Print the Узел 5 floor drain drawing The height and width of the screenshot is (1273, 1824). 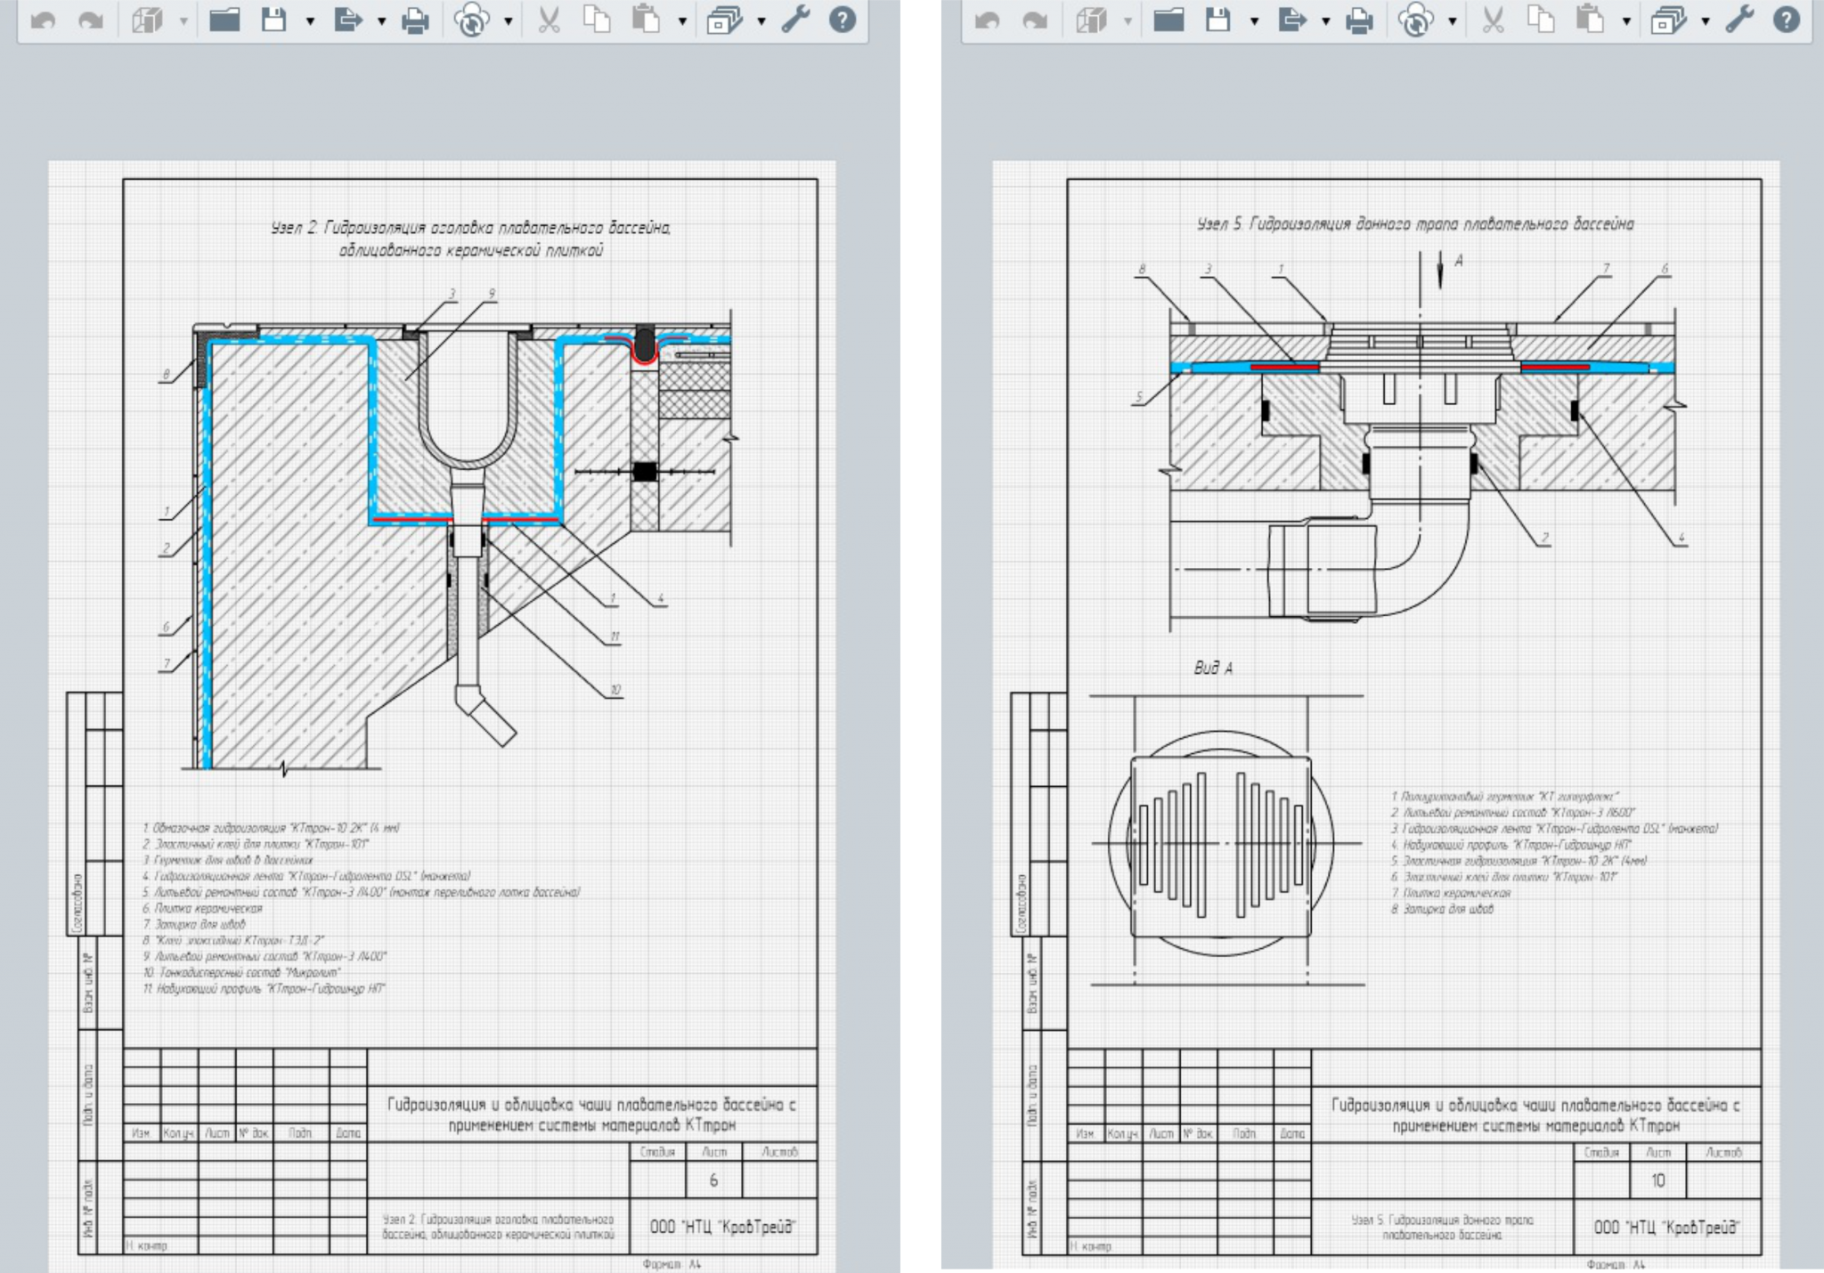1359,20
